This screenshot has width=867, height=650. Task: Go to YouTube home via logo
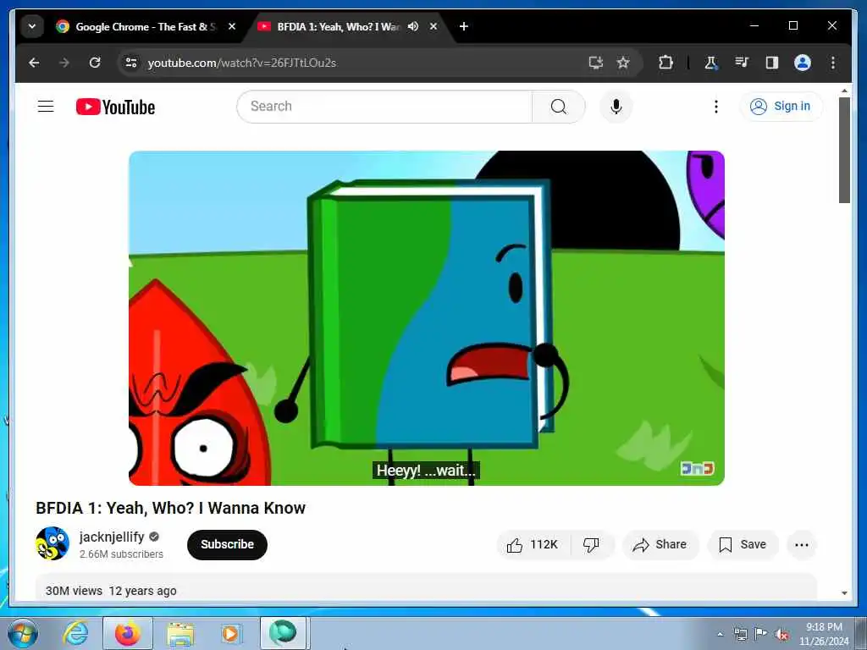115,107
